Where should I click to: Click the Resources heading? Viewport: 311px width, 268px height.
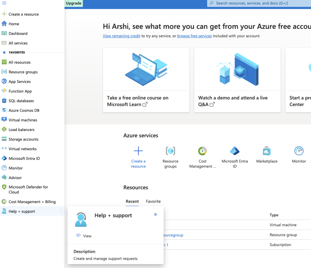(x=136, y=187)
